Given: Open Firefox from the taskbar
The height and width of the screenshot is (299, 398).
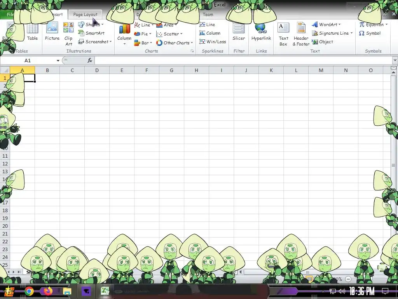Looking at the screenshot, I should (x=48, y=291).
